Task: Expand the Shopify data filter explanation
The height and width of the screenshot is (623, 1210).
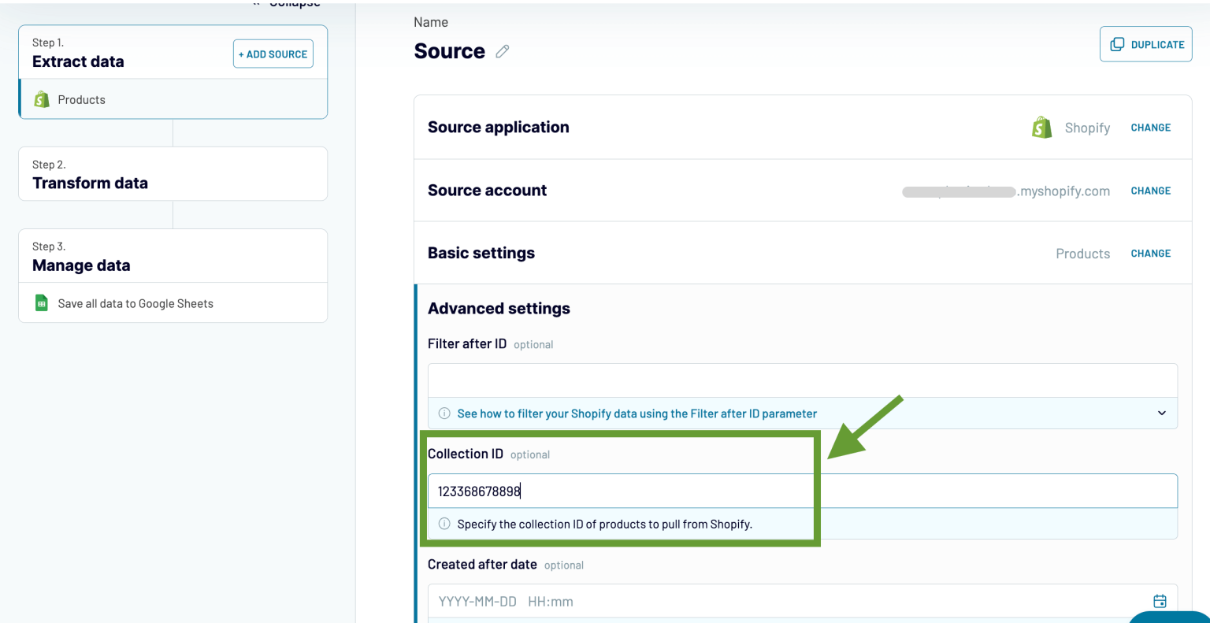Action: click(x=638, y=413)
